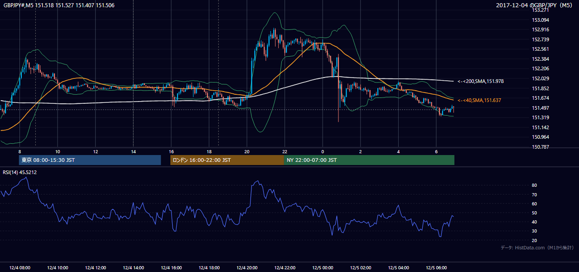Click the RSI scale value 80
Screen dimensions: 579x272
pos(535,185)
